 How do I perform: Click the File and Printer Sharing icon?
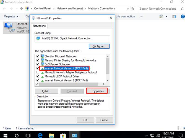42,60
